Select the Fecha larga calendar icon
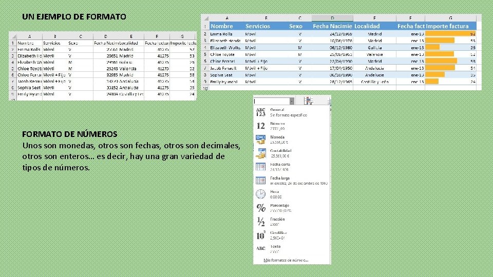The height and width of the screenshot is (277, 493). point(261,180)
